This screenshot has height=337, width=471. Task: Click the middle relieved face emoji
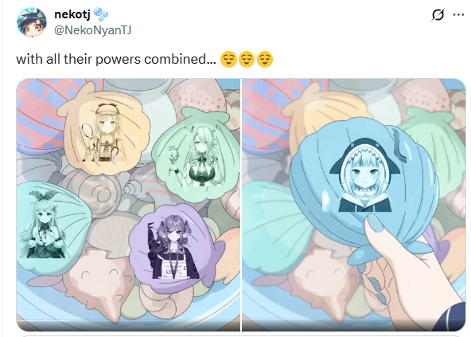[x=247, y=59]
